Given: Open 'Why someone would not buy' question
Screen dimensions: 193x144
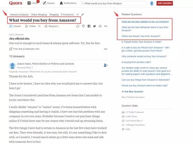Looking at the screenshot, I should click(144, 57).
